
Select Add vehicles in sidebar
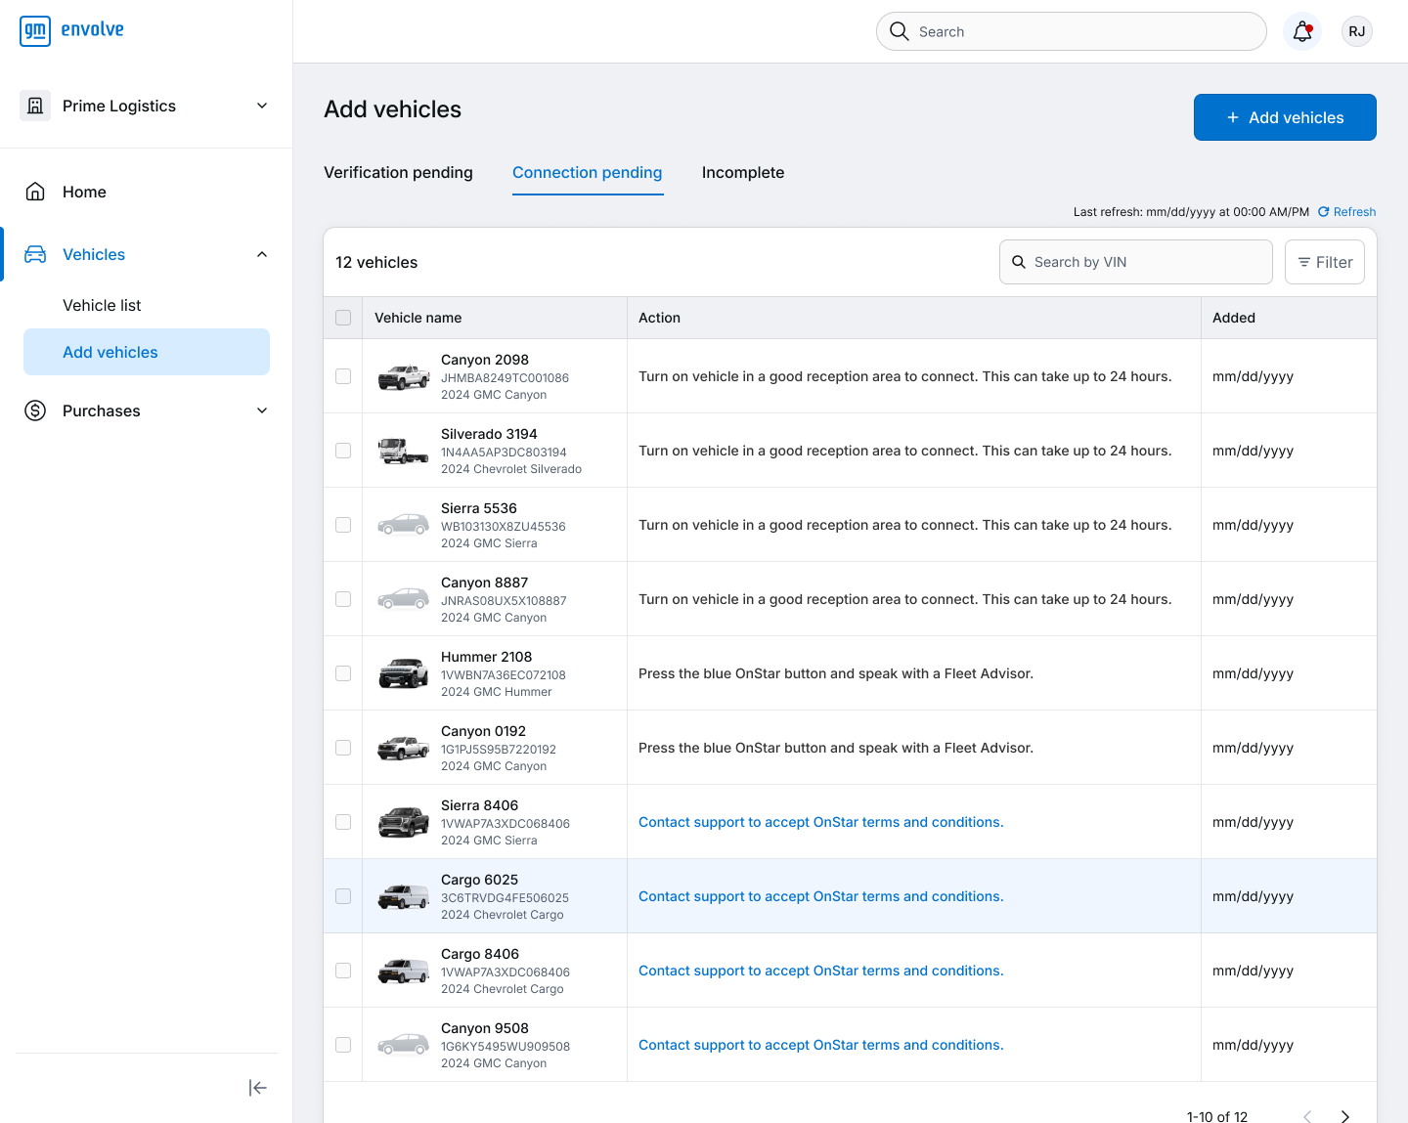(147, 352)
